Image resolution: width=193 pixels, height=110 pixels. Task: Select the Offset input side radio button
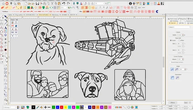coord(179,40)
